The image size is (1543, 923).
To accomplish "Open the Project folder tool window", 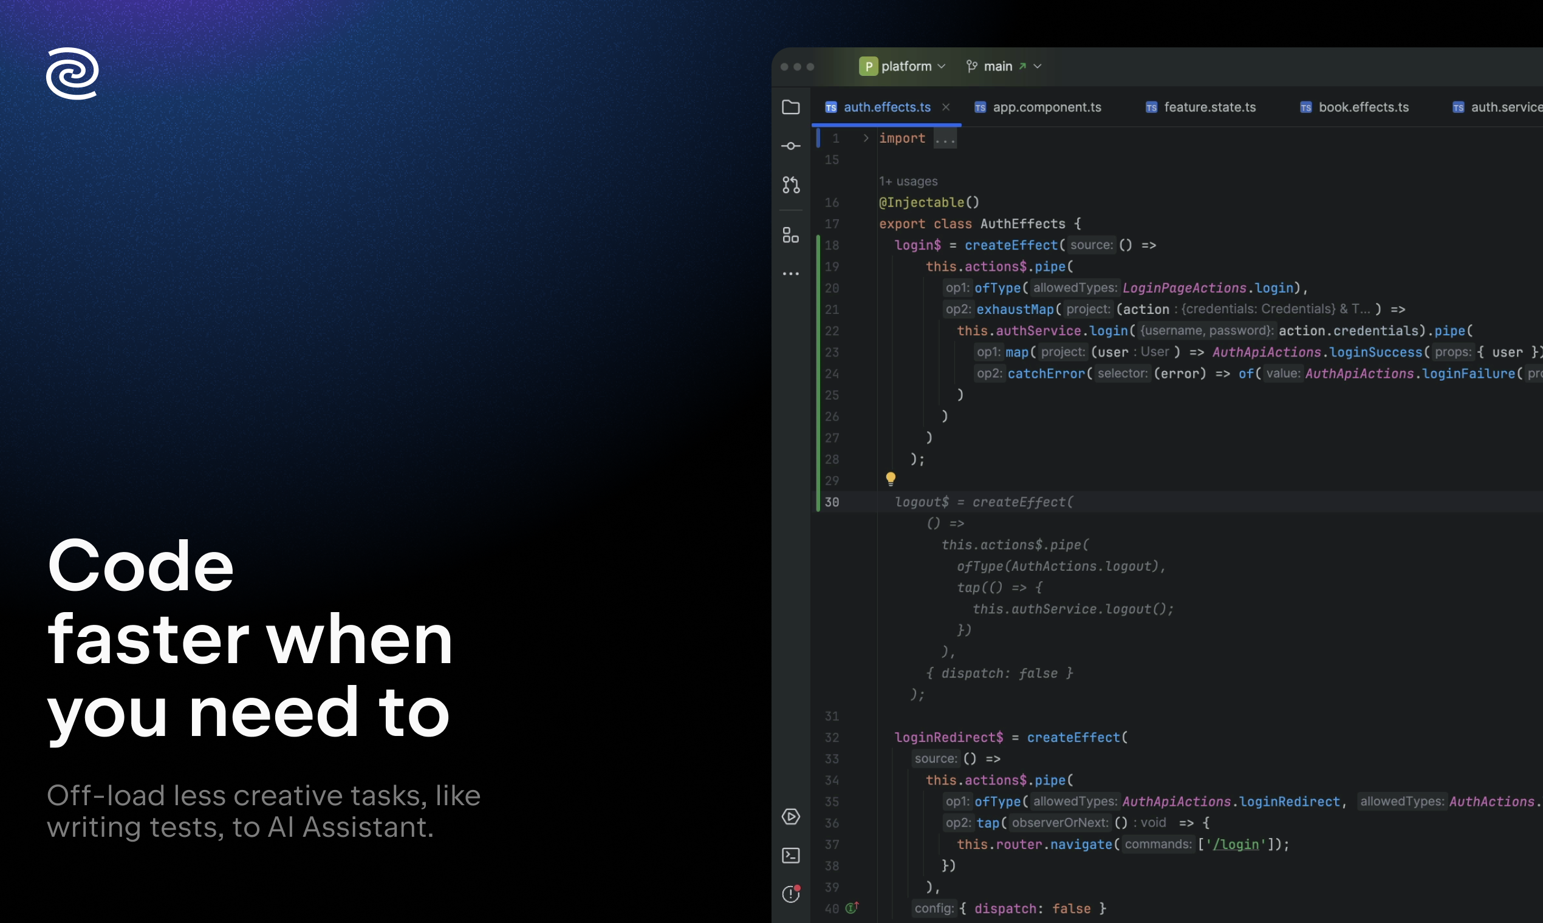I will (791, 107).
